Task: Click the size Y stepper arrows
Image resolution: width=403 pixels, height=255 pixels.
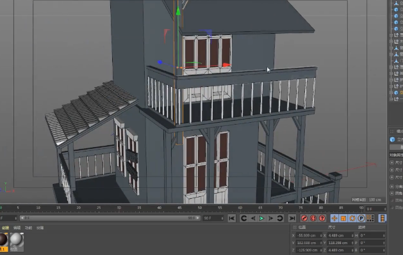Action: tap(352, 243)
